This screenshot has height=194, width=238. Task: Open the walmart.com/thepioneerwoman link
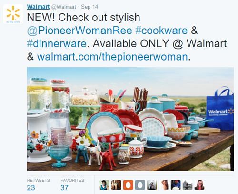[112, 57]
